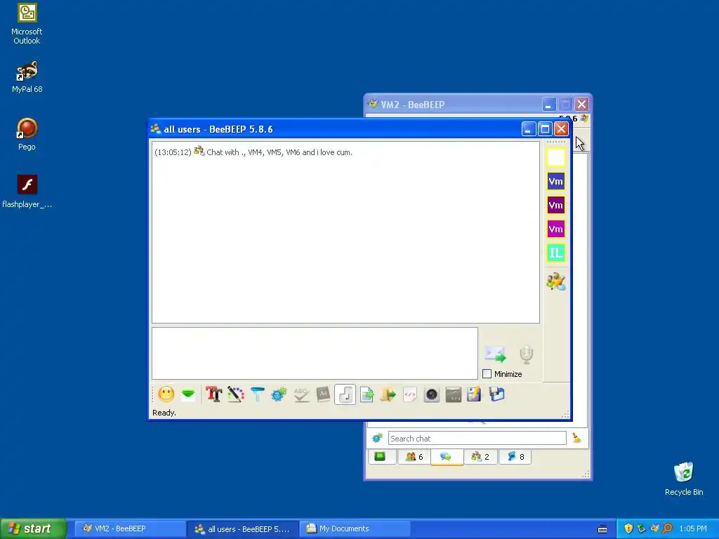
Task: Switch to VM2 - BeeBEEP taskbar button
Action: click(128, 528)
